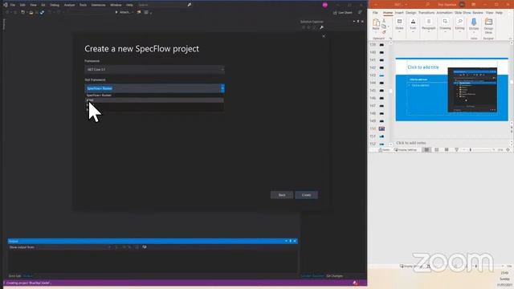Switch to PowerPoint Review tab
Screen dimensions: 514x289
(478, 13)
